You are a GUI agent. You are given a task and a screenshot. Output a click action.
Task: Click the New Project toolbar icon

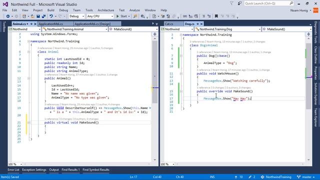(x=24, y=16)
